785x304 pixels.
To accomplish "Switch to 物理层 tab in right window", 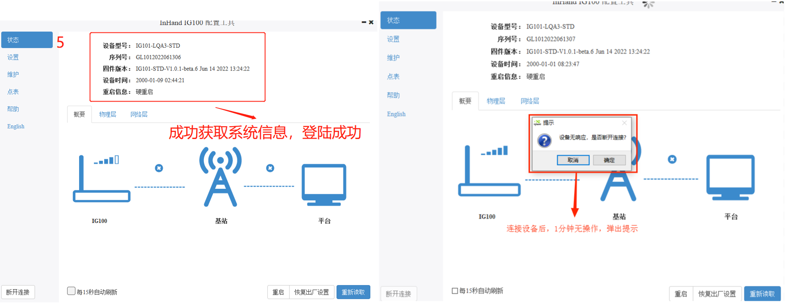I will 496,101.
